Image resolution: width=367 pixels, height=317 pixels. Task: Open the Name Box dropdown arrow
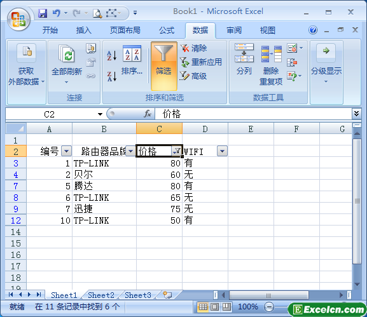point(100,114)
